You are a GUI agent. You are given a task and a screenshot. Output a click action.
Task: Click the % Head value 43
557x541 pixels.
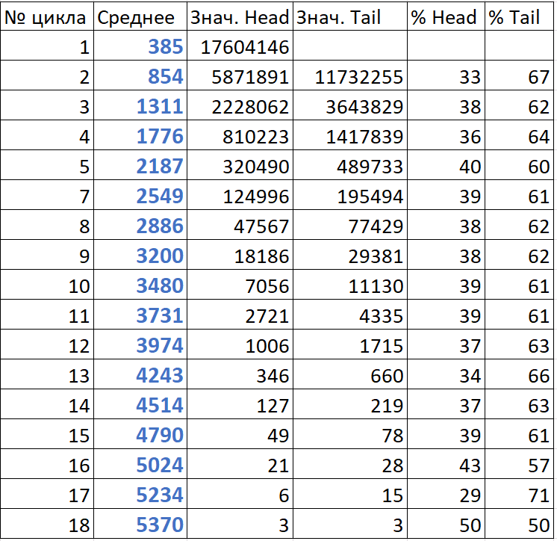point(470,466)
